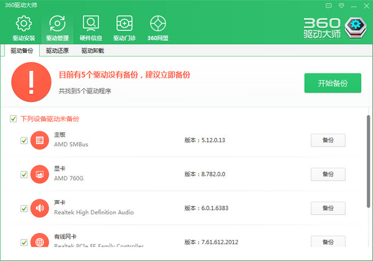
Task: Uncheck the AMD 760G checkbox
Action: [24, 175]
